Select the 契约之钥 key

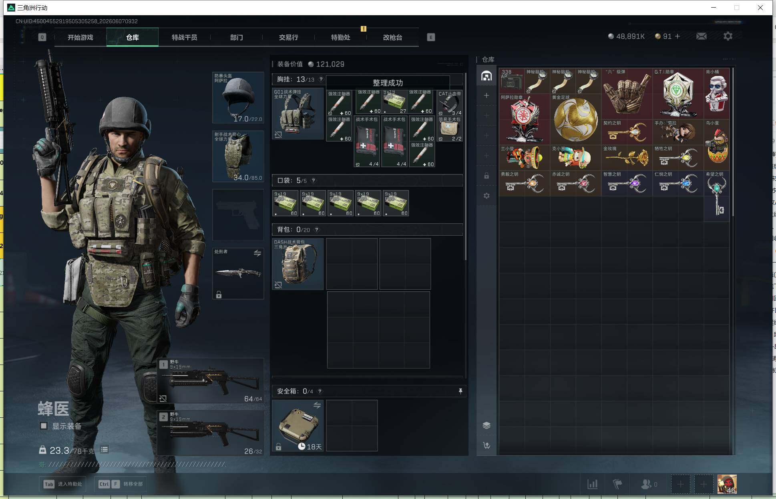click(627, 132)
